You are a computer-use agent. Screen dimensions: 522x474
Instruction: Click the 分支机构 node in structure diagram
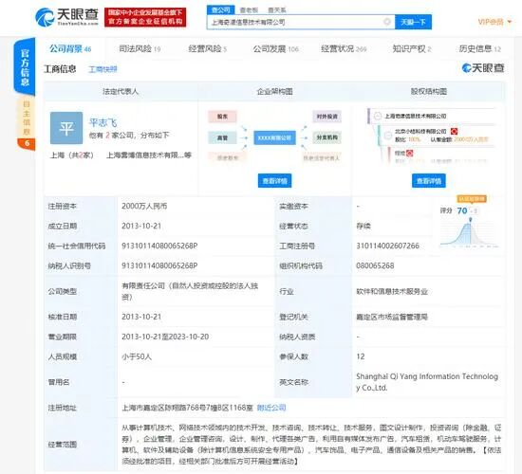(326, 137)
